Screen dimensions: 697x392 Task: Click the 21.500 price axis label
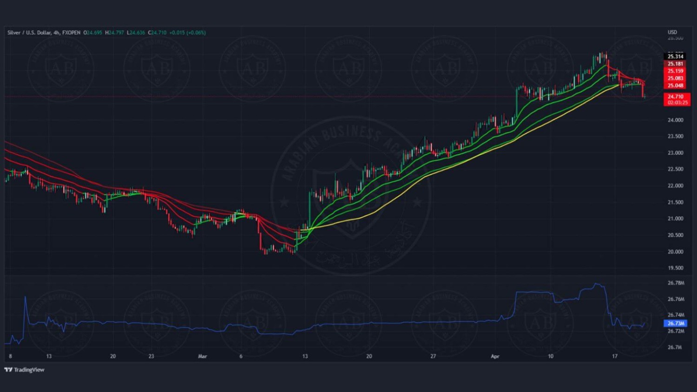pyautogui.click(x=675, y=203)
